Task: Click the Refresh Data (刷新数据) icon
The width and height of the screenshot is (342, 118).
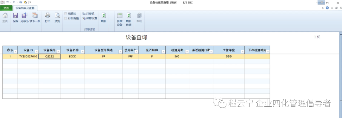Action: click(x=129, y=16)
